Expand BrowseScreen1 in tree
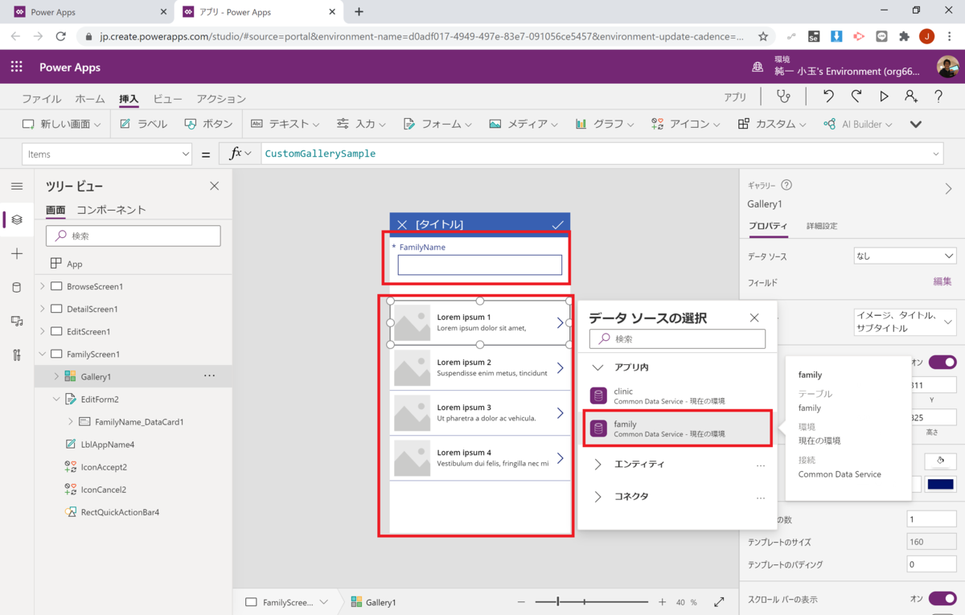The width and height of the screenshot is (965, 615). tap(42, 286)
